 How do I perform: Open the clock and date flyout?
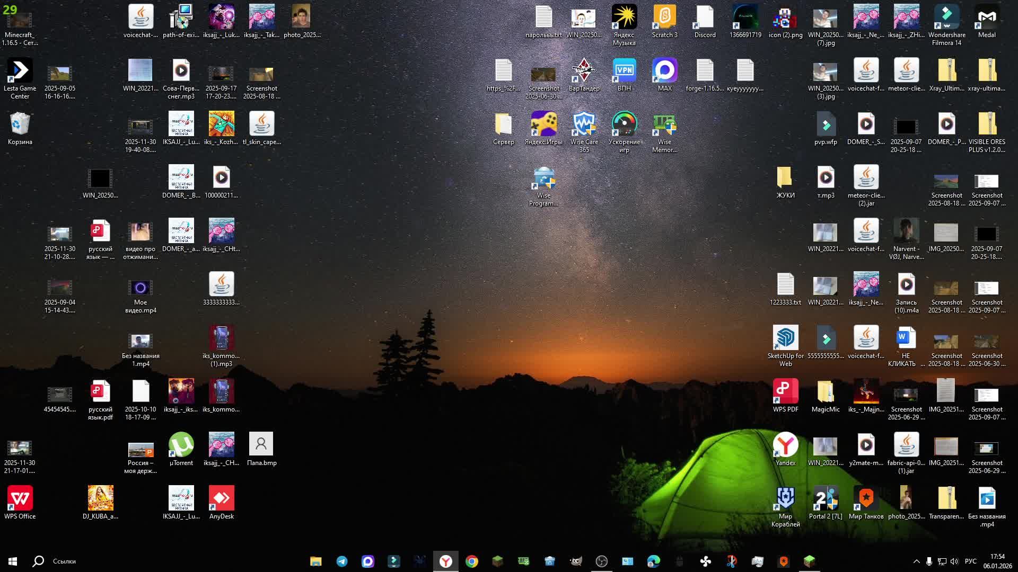[x=997, y=561]
